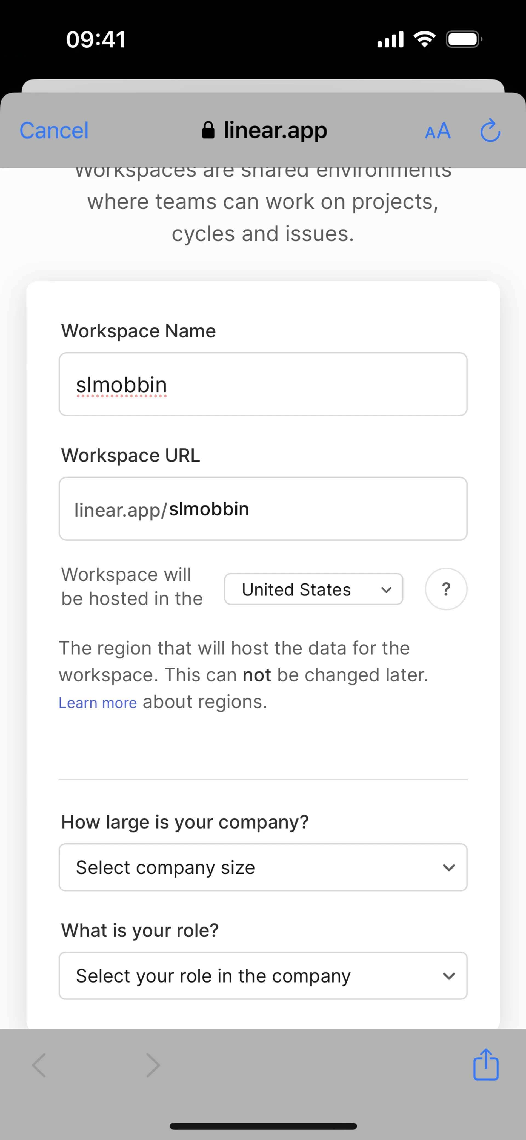Tap the lock icon beside linear.app
The height and width of the screenshot is (1140, 526).
[208, 130]
